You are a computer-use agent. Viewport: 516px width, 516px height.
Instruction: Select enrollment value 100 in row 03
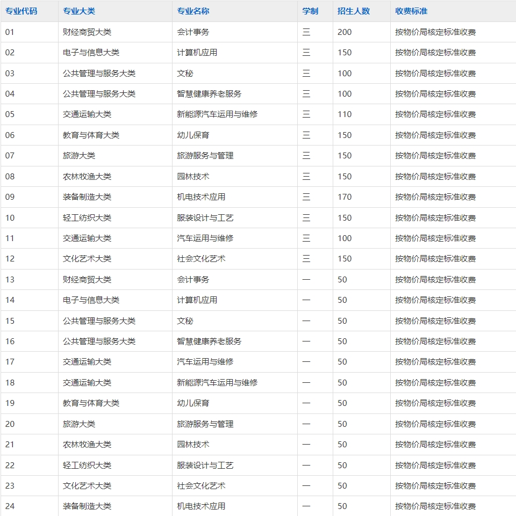pyautogui.click(x=345, y=74)
